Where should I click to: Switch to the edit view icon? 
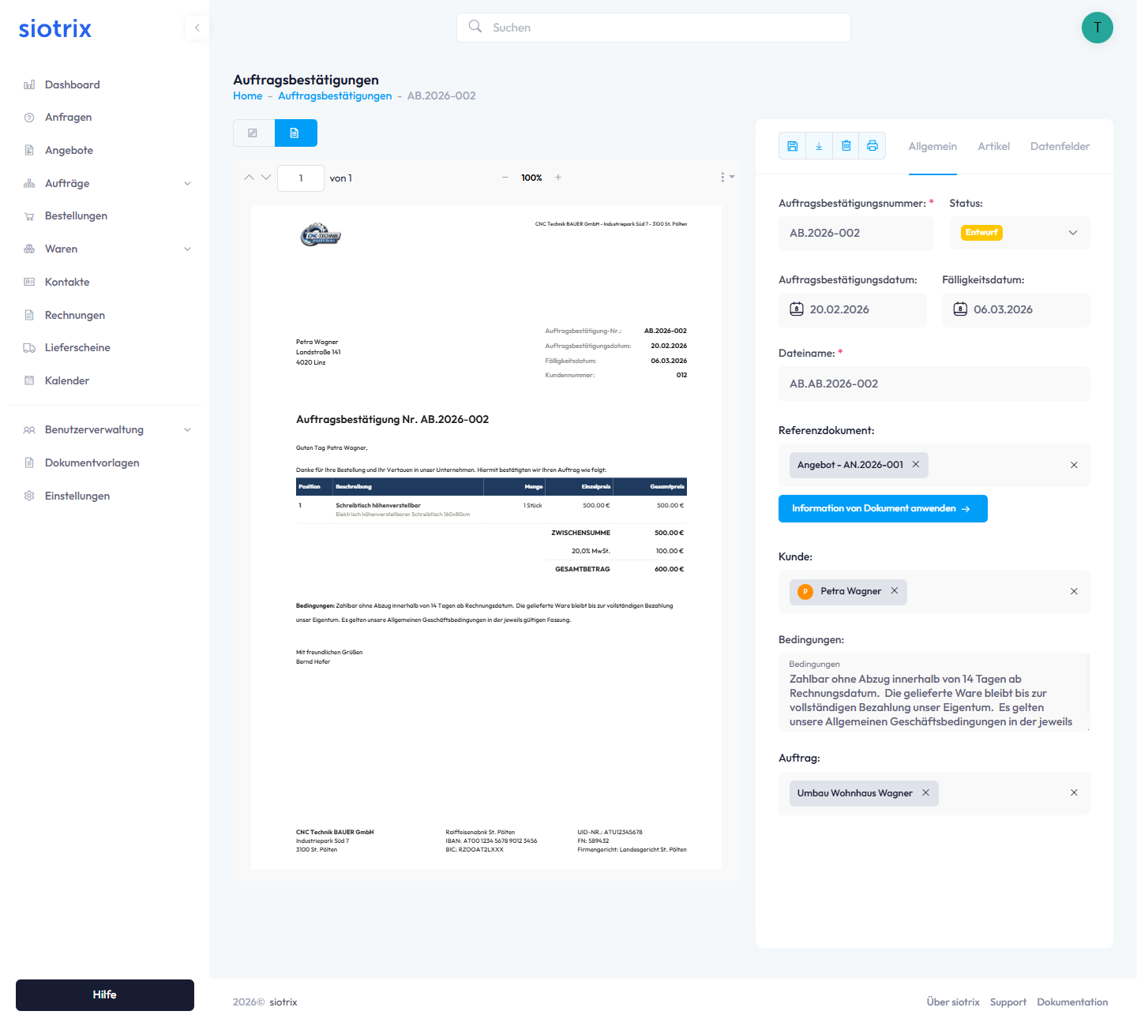coord(253,133)
